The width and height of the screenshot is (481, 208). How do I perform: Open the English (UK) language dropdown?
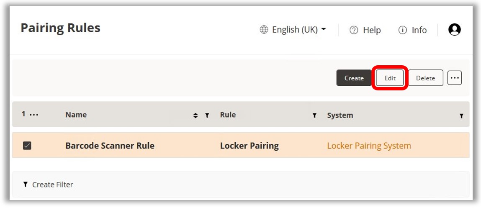[293, 30]
